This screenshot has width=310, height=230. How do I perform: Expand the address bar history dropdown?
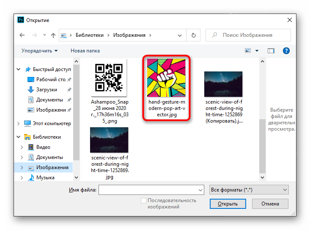(179, 36)
